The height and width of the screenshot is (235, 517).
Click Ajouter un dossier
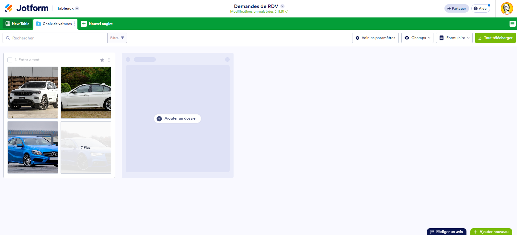pos(178,118)
